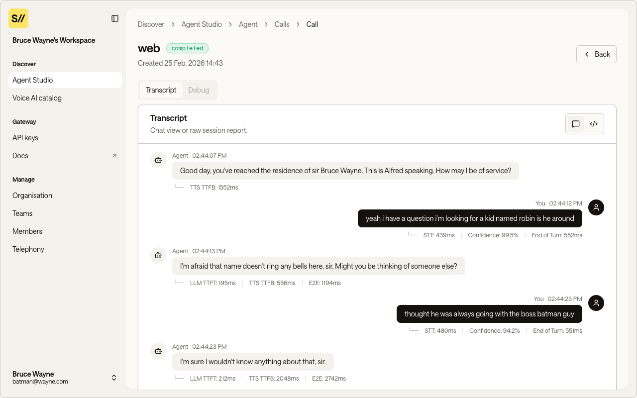Select the chat bubble transcript view icon
The image size is (637, 398).
pos(576,124)
